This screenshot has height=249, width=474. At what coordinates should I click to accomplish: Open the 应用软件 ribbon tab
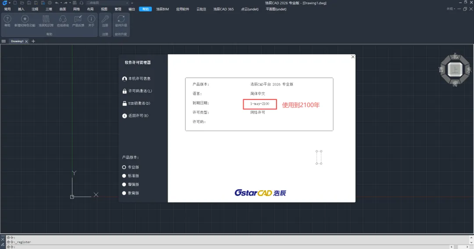tap(183, 9)
